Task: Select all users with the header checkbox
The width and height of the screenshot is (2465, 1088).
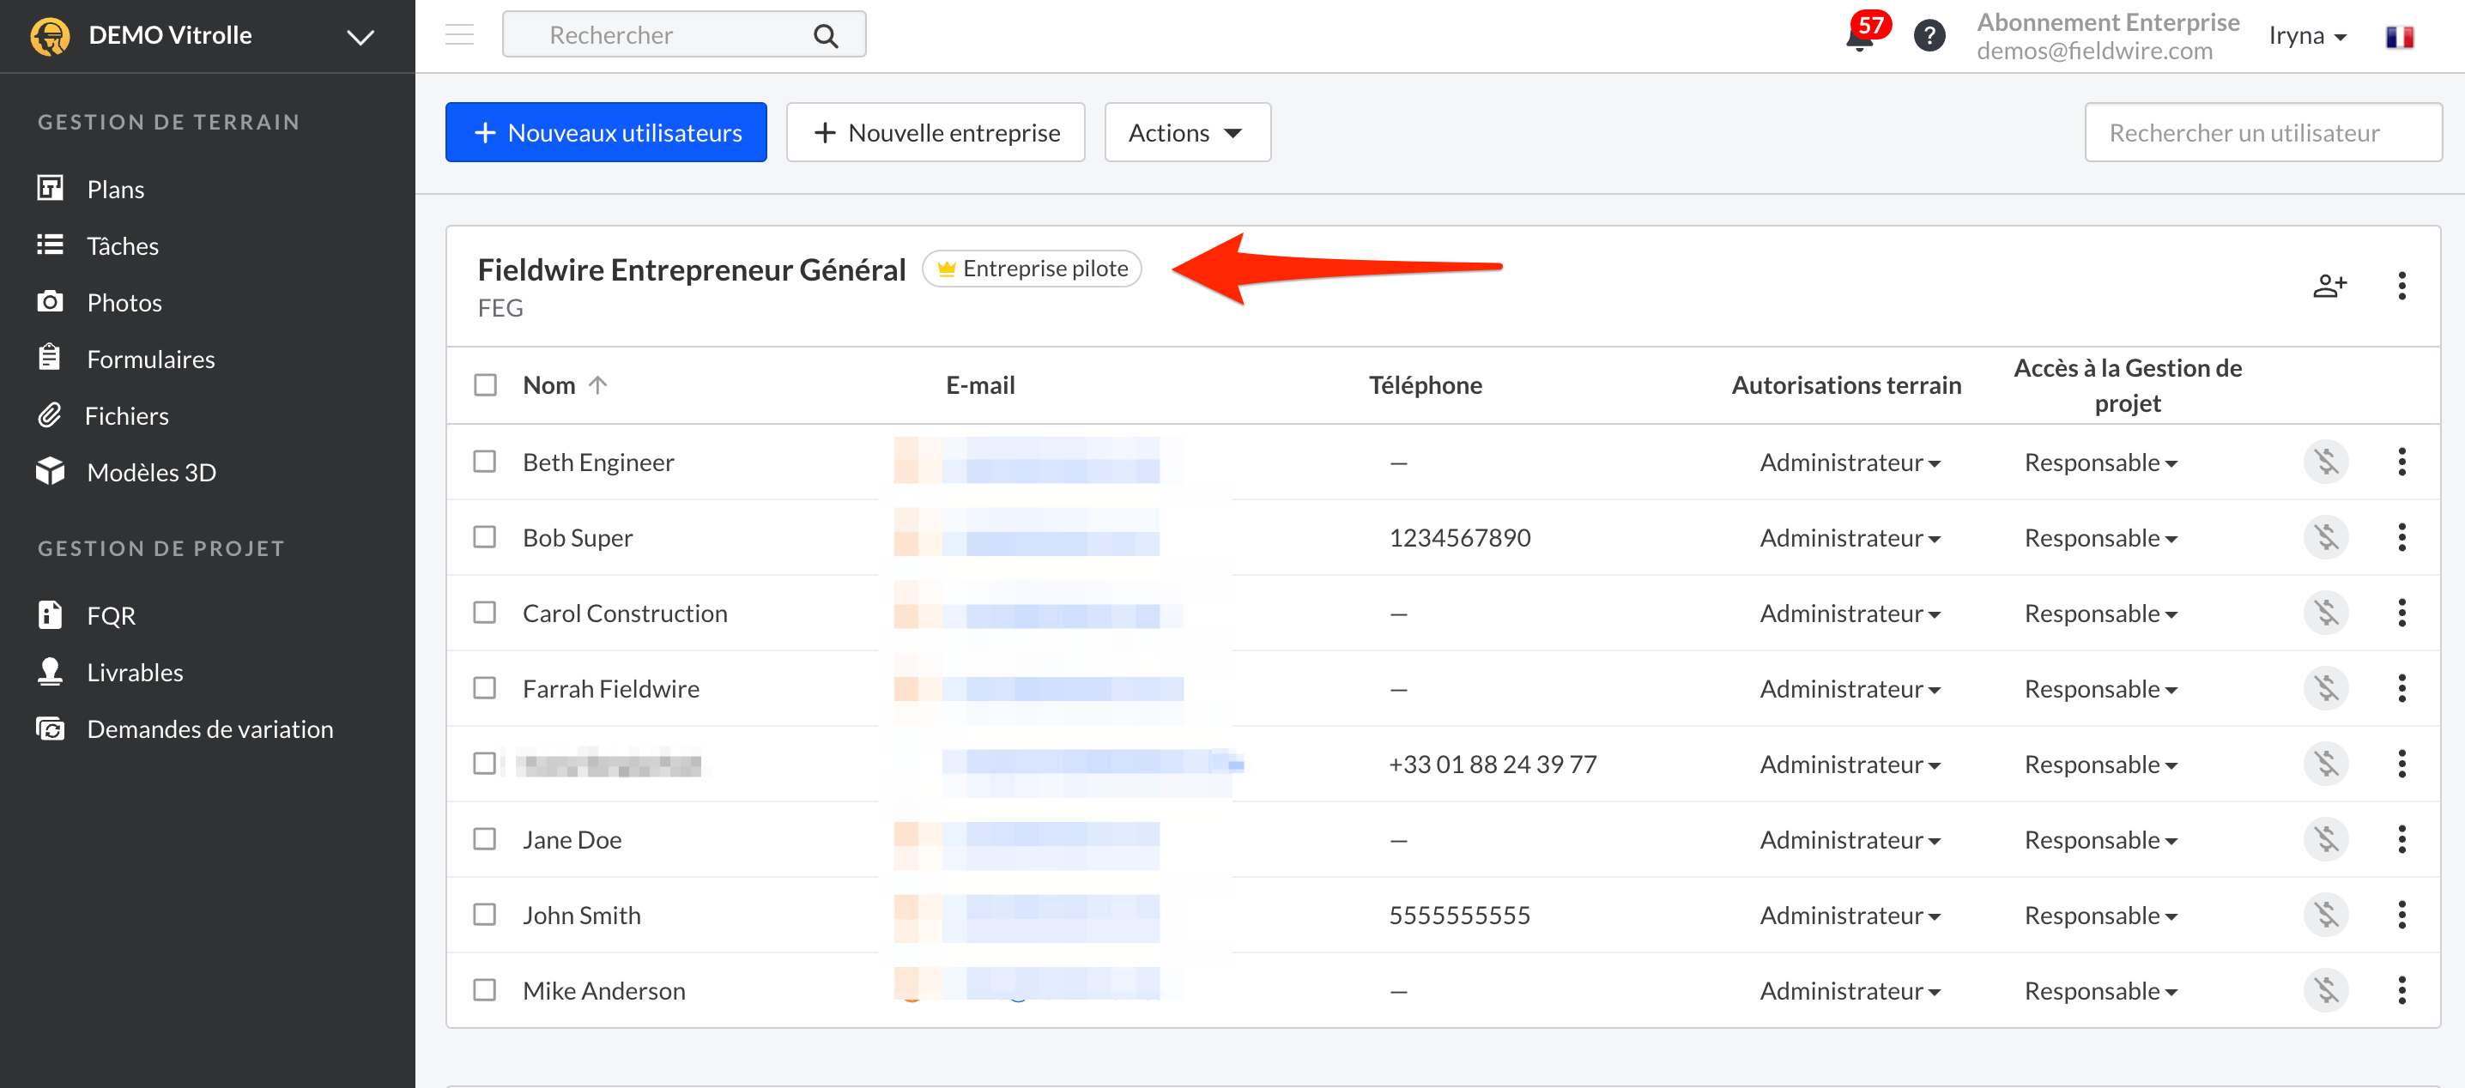Action: [485, 384]
